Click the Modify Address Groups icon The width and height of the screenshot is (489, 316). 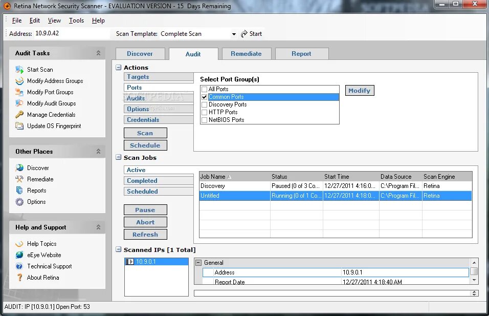tap(19, 80)
